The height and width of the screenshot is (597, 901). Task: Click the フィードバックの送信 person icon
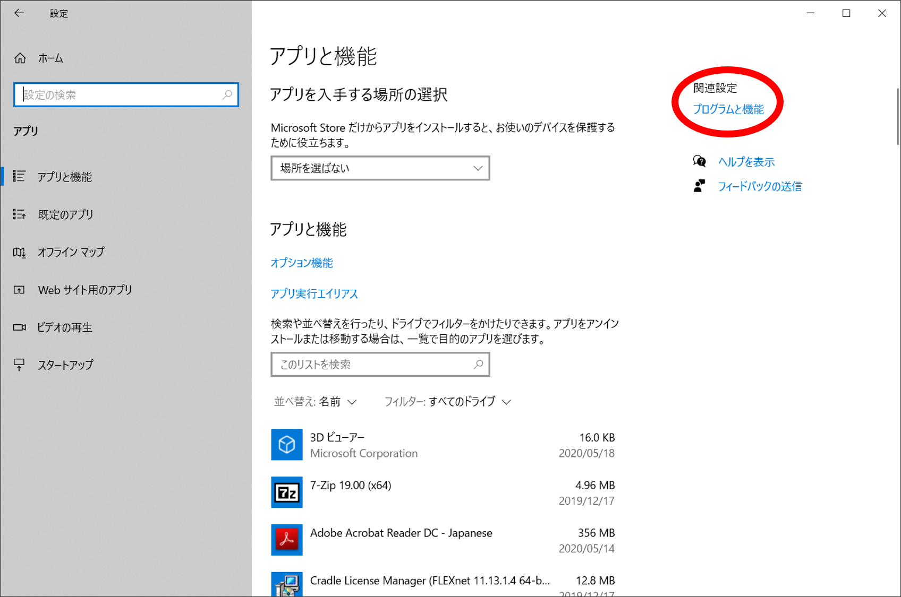[699, 186]
